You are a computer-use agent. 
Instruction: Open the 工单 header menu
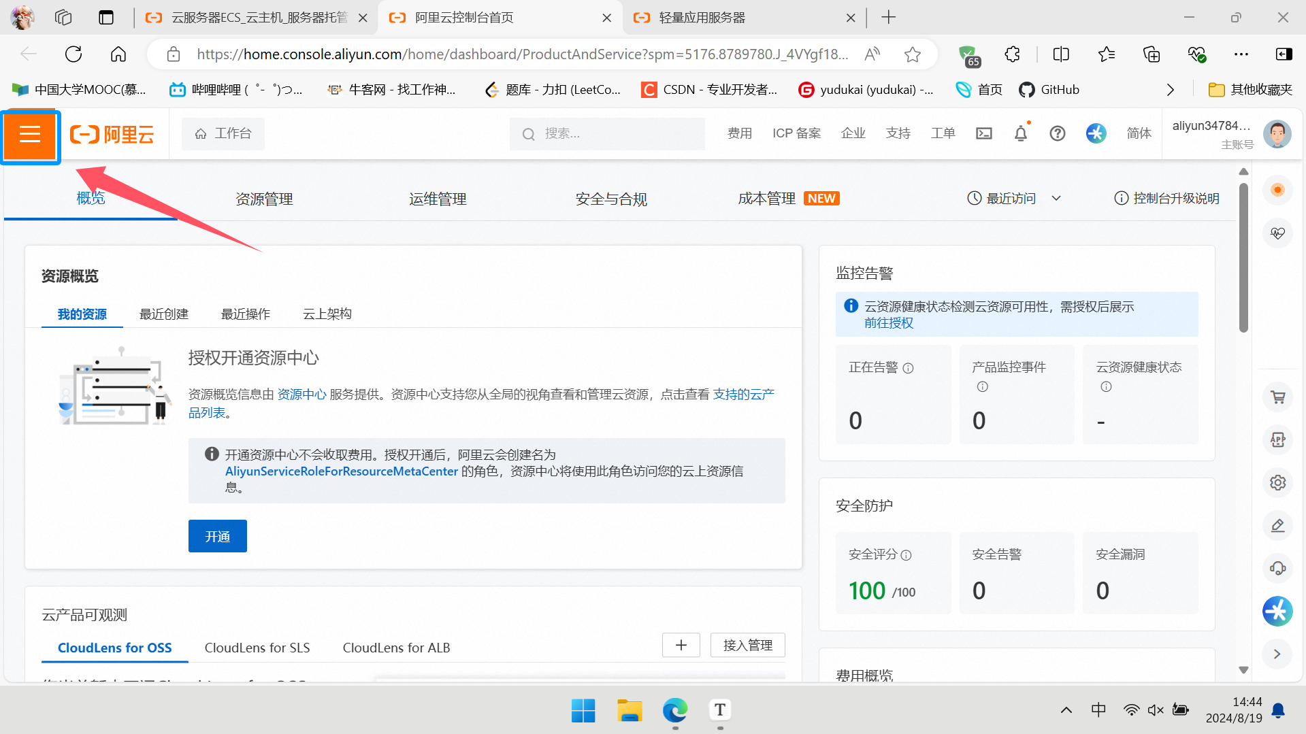(943, 133)
